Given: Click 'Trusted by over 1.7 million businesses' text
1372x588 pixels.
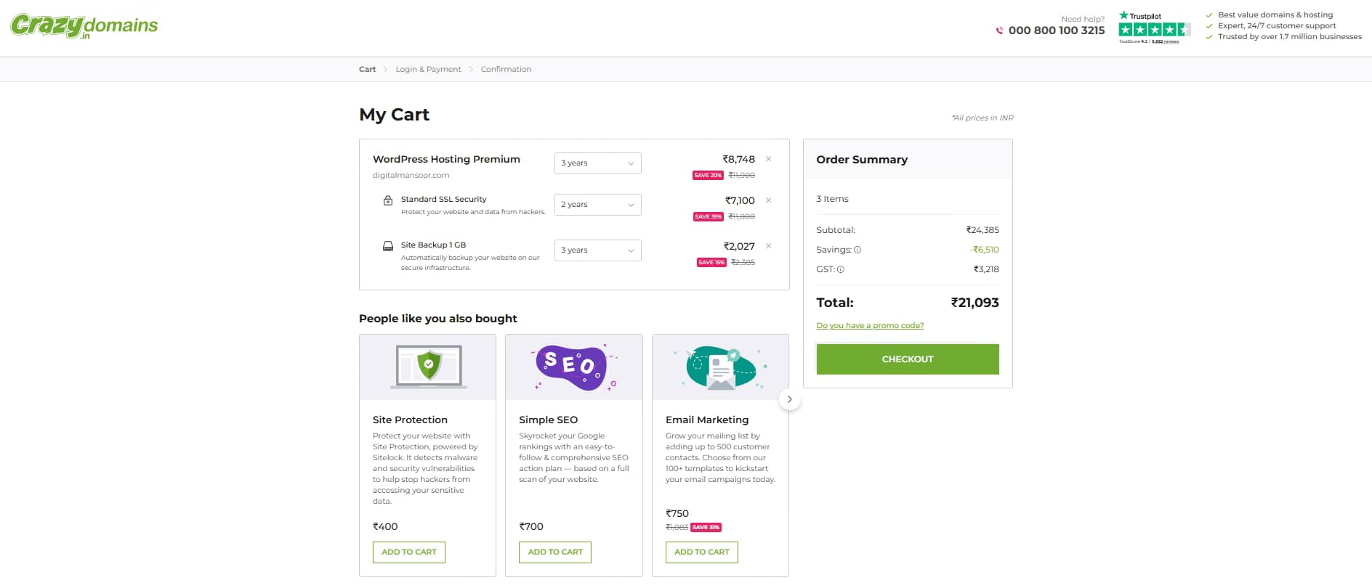Looking at the screenshot, I should [1290, 36].
